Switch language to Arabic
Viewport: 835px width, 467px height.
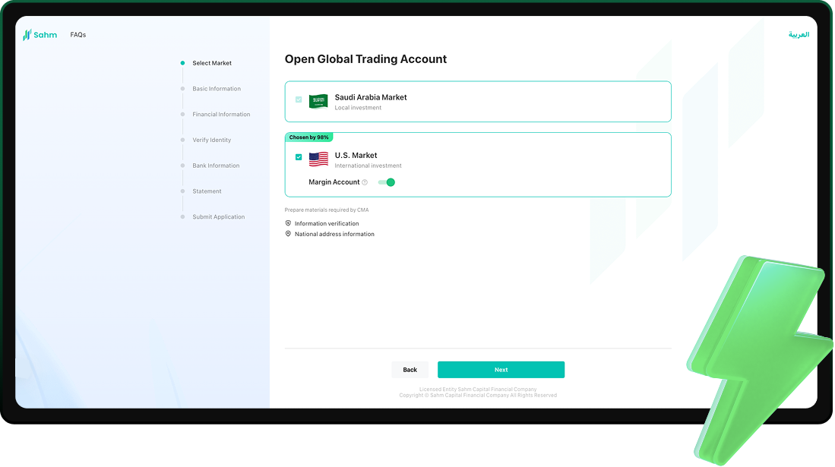tap(799, 35)
